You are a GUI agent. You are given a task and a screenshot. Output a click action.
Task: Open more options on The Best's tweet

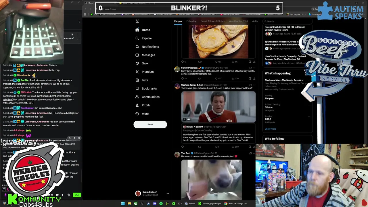pyautogui.click(x=254, y=153)
